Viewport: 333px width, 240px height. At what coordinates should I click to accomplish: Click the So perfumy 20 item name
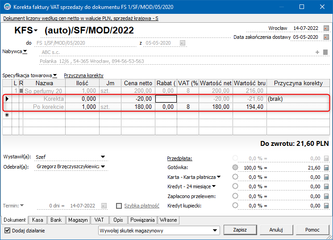(43, 91)
